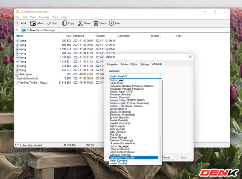242x179 pixels.
Task: Select the file 5.png
Action: coord(23,53)
